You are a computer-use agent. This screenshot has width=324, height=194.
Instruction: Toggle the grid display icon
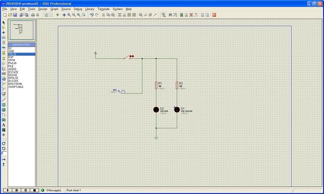pyautogui.click(x=51, y=15)
